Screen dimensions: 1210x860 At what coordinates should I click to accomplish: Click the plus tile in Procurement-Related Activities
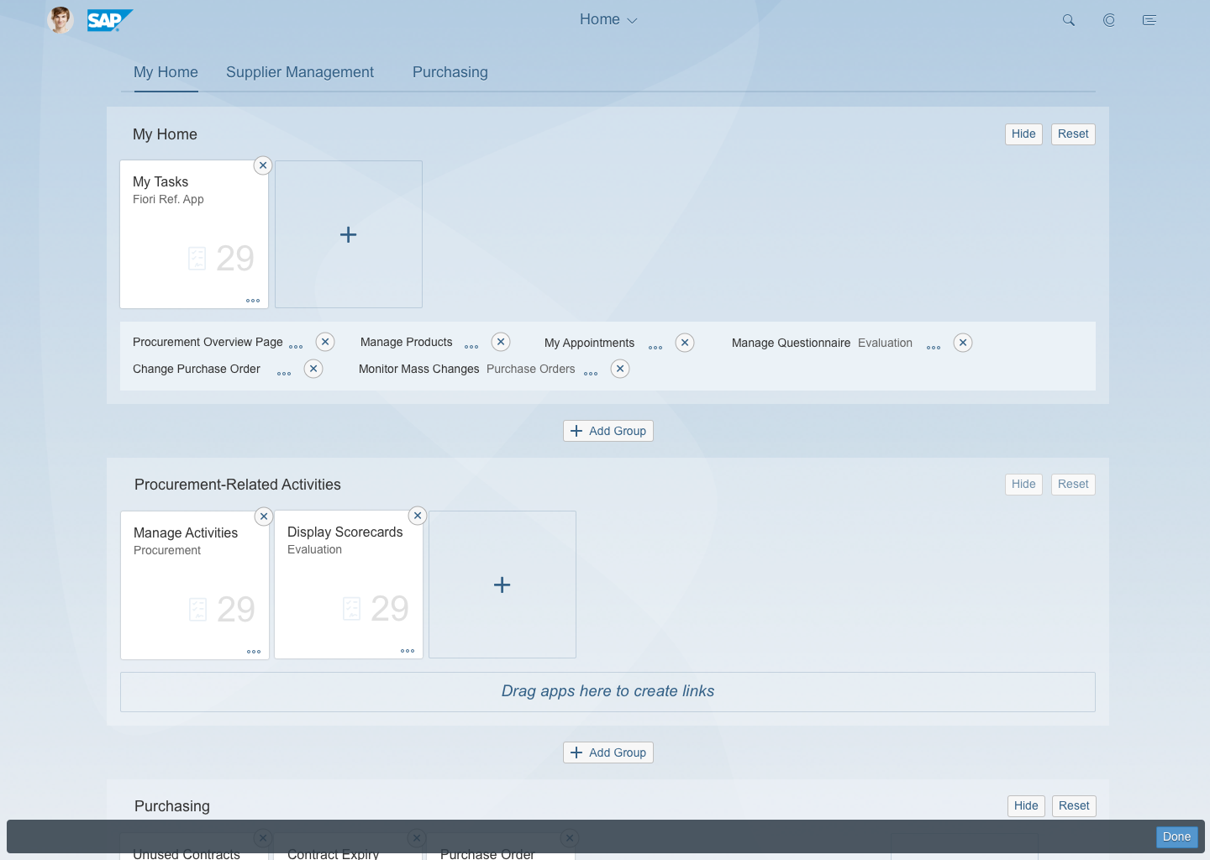coord(502,584)
